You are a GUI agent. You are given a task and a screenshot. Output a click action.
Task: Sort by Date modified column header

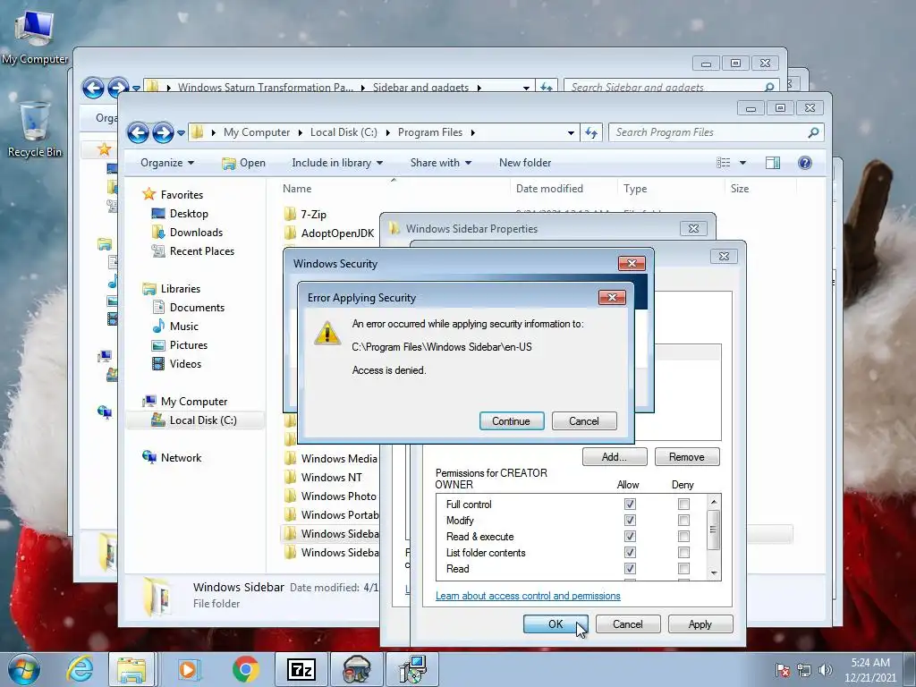pos(549,189)
